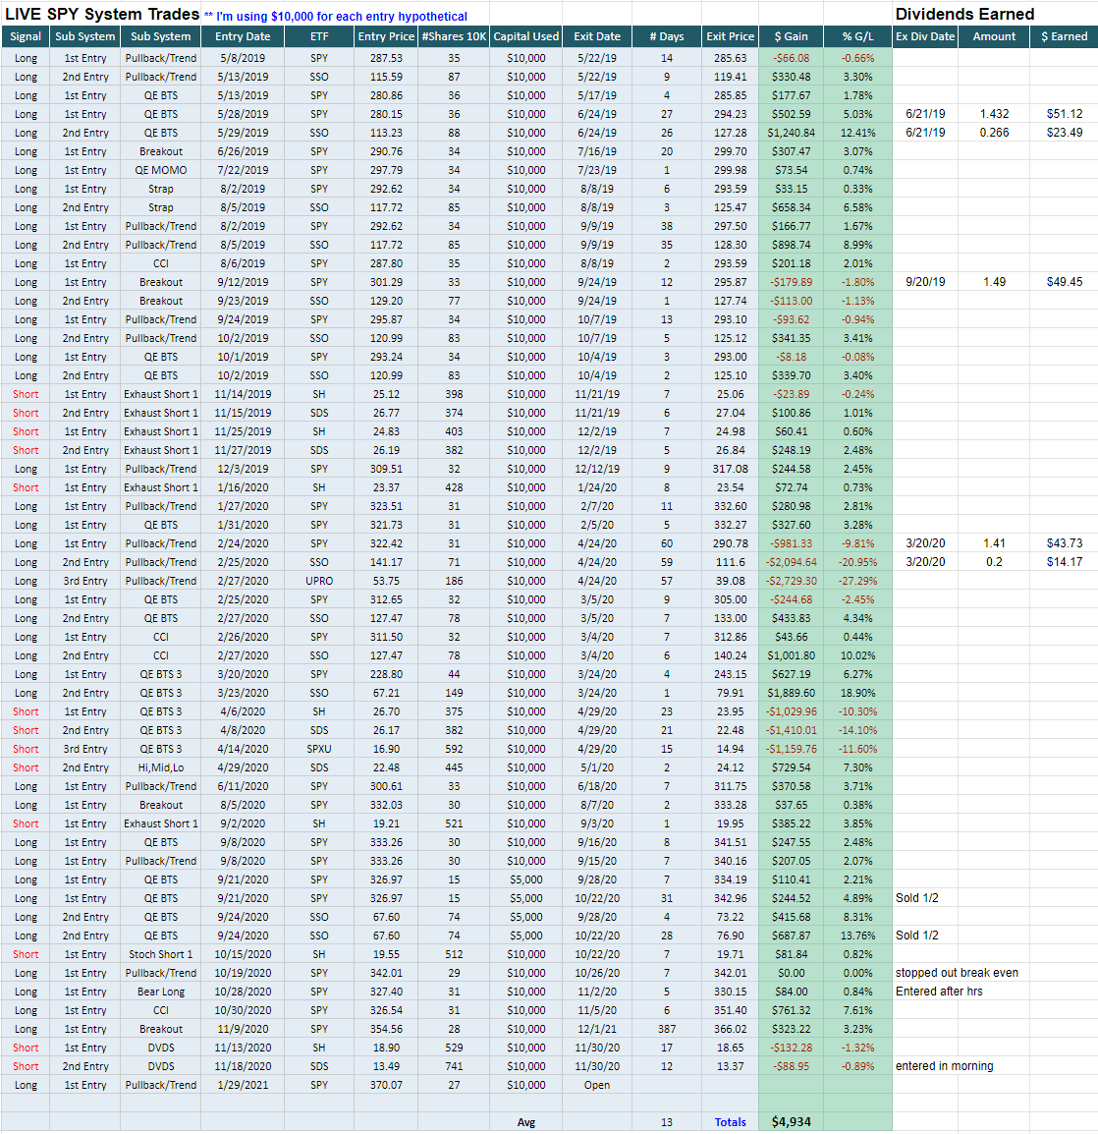The image size is (1098, 1134).
Task: Select the 'Entered after hrs' note
Action: [939, 992]
